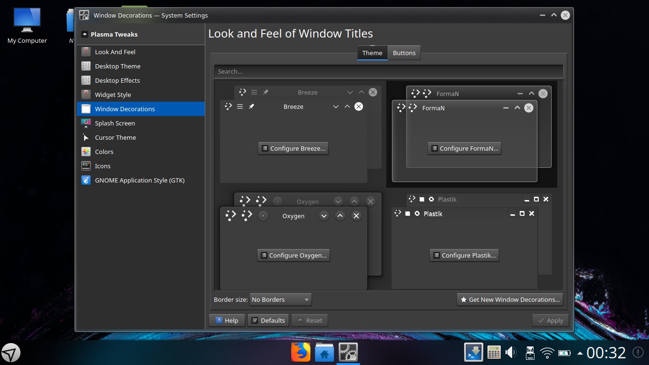Expand hidden system tray icons arrow
Screen dimensions: 649x365
580,353
